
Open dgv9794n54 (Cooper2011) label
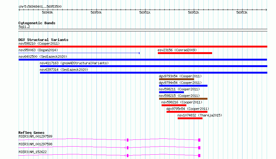180,83
